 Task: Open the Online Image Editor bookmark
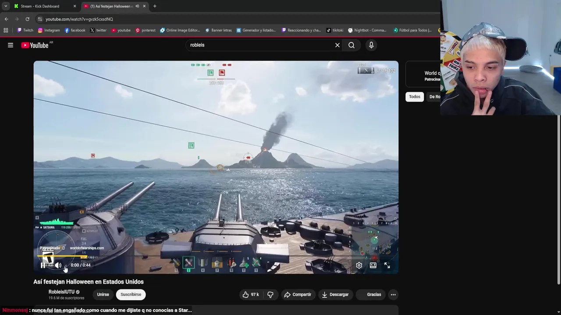(x=180, y=30)
